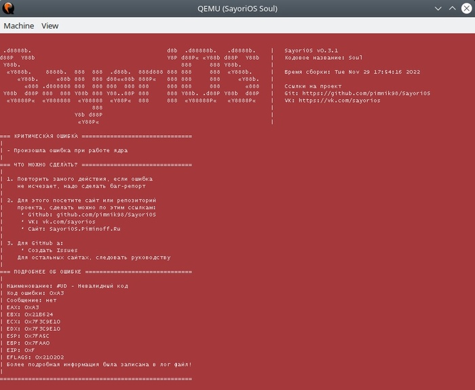
Task: Click the line 'EFLAGS: 0x210202'
Action: tap(35, 357)
